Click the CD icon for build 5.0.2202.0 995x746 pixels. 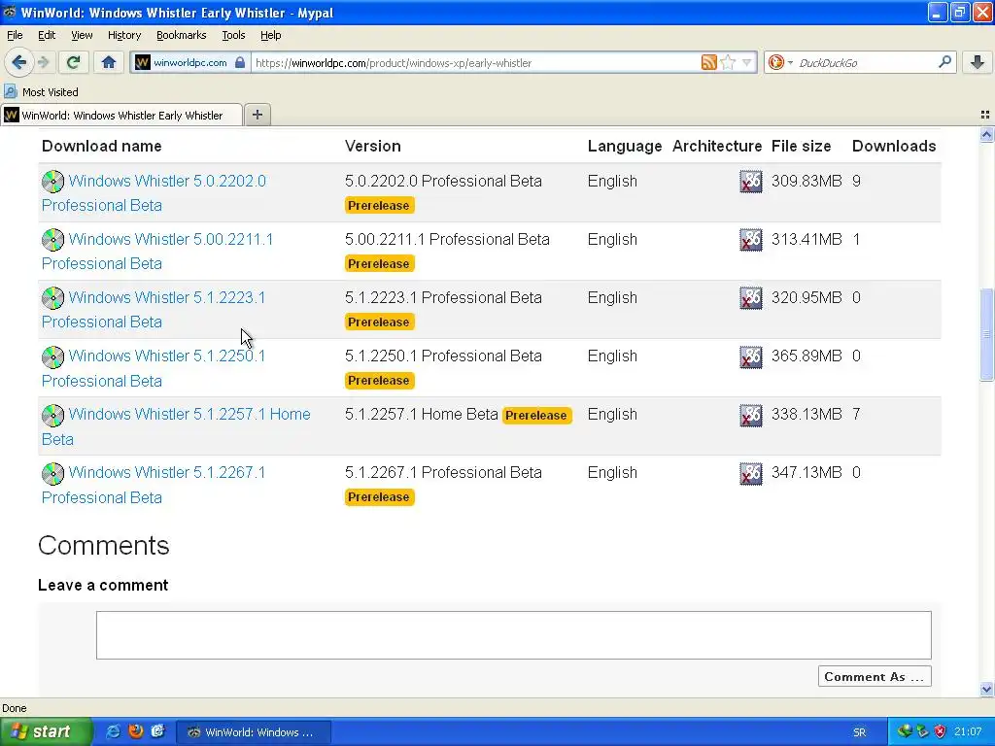(53, 182)
